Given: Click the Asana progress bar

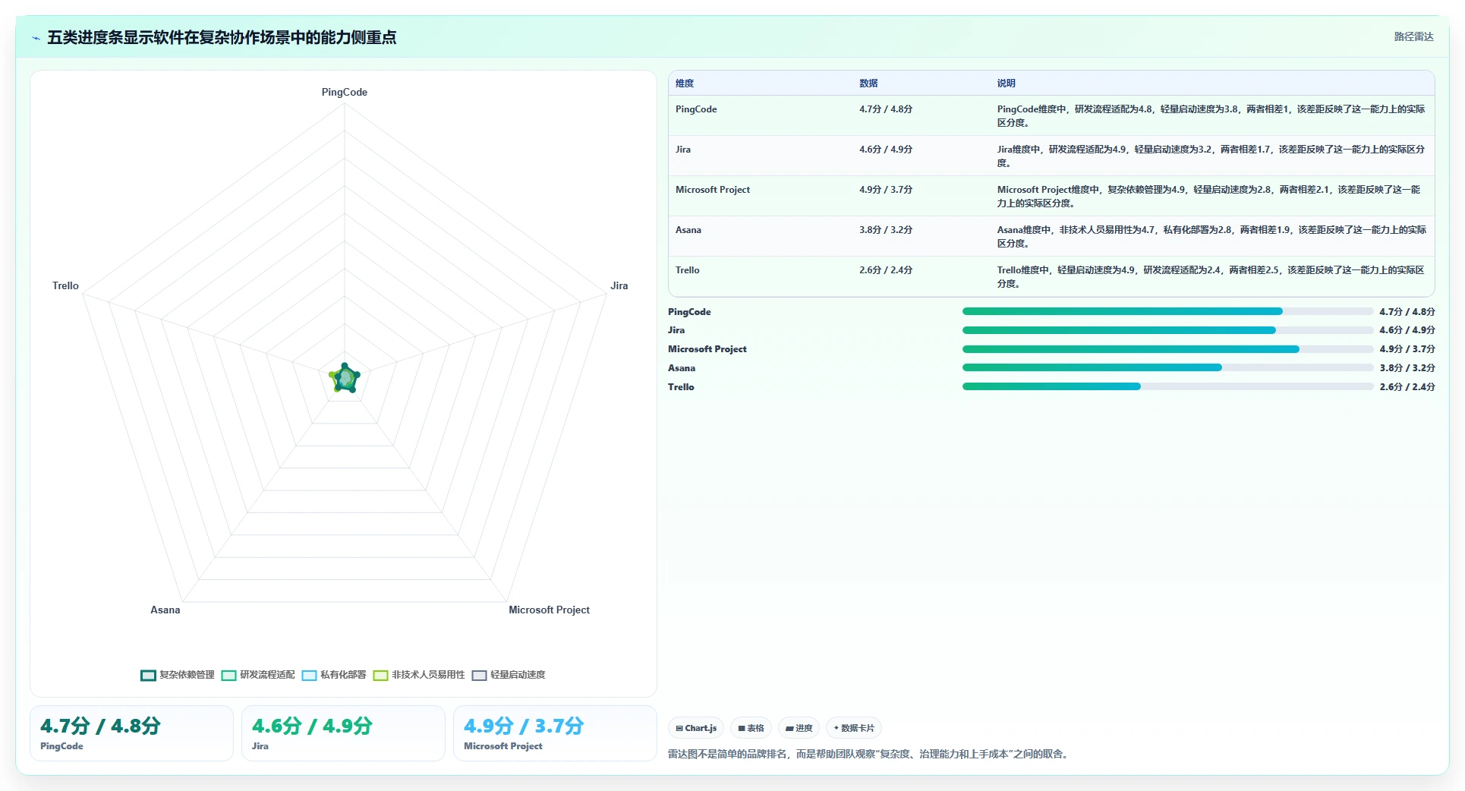Looking at the screenshot, I should click(1168, 367).
